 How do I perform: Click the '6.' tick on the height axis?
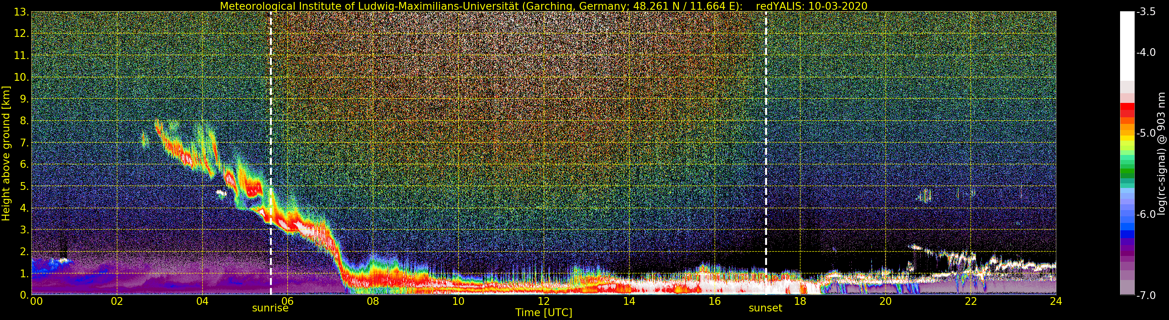24,164
